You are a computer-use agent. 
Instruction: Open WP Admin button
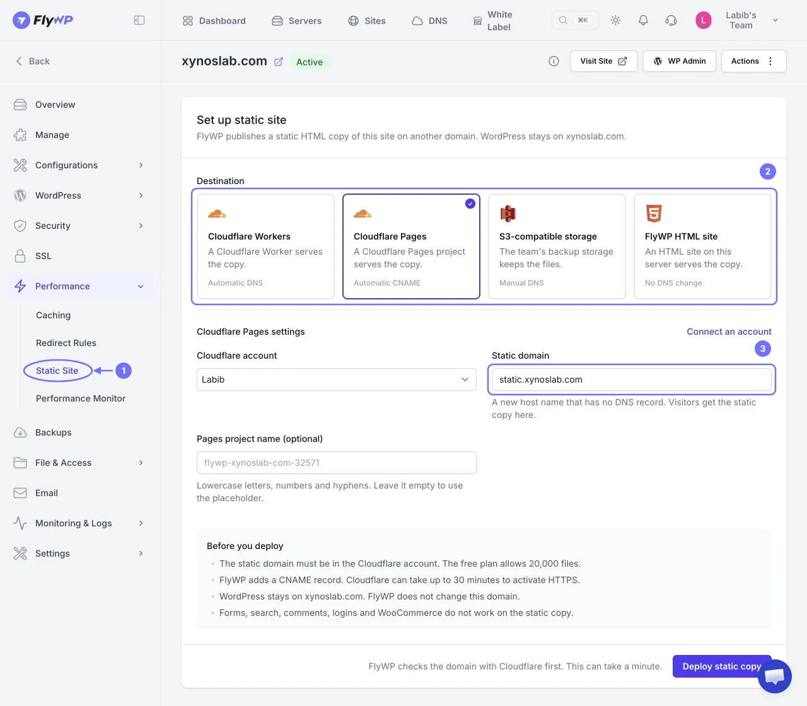[x=680, y=61]
